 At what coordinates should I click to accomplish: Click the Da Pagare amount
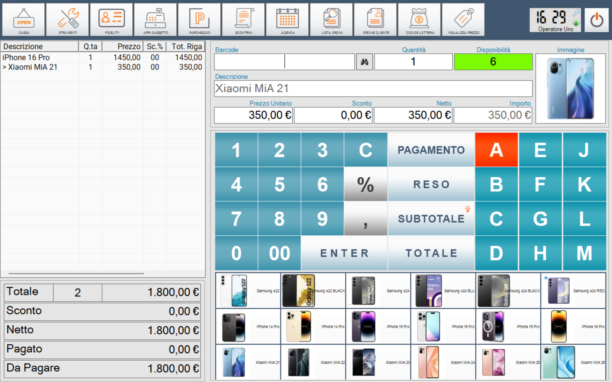173,369
